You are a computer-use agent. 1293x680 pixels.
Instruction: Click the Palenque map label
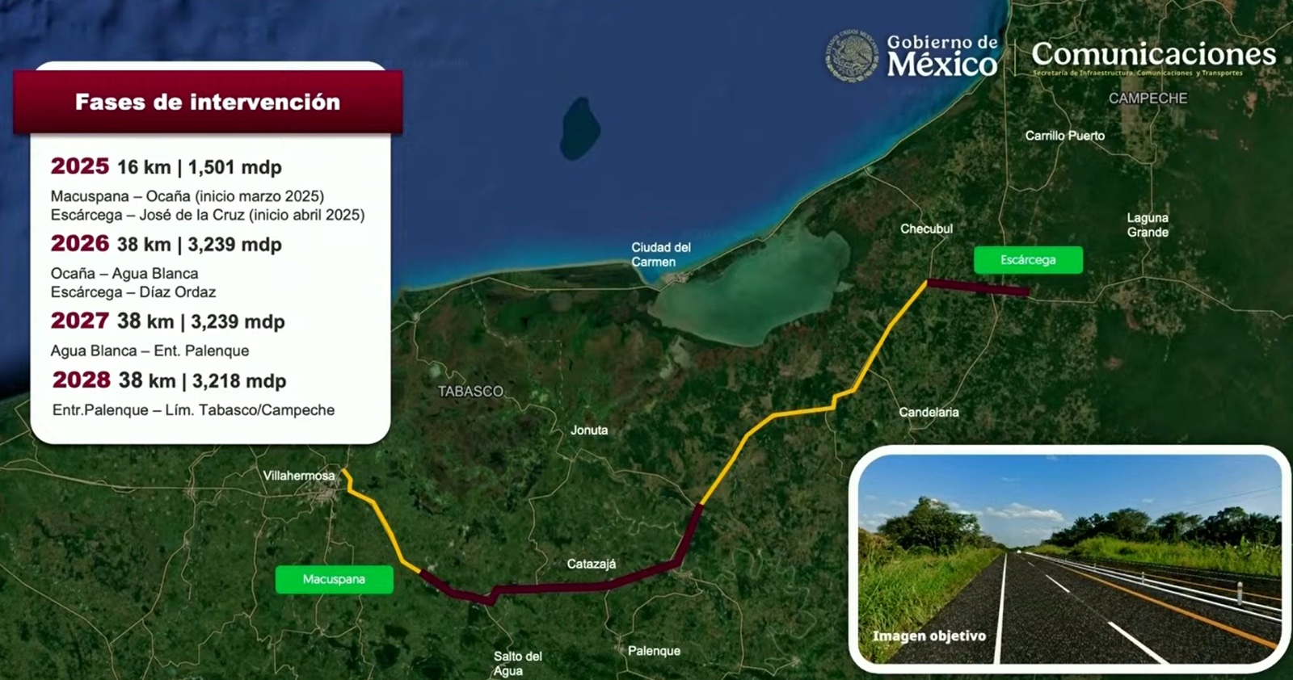(654, 651)
